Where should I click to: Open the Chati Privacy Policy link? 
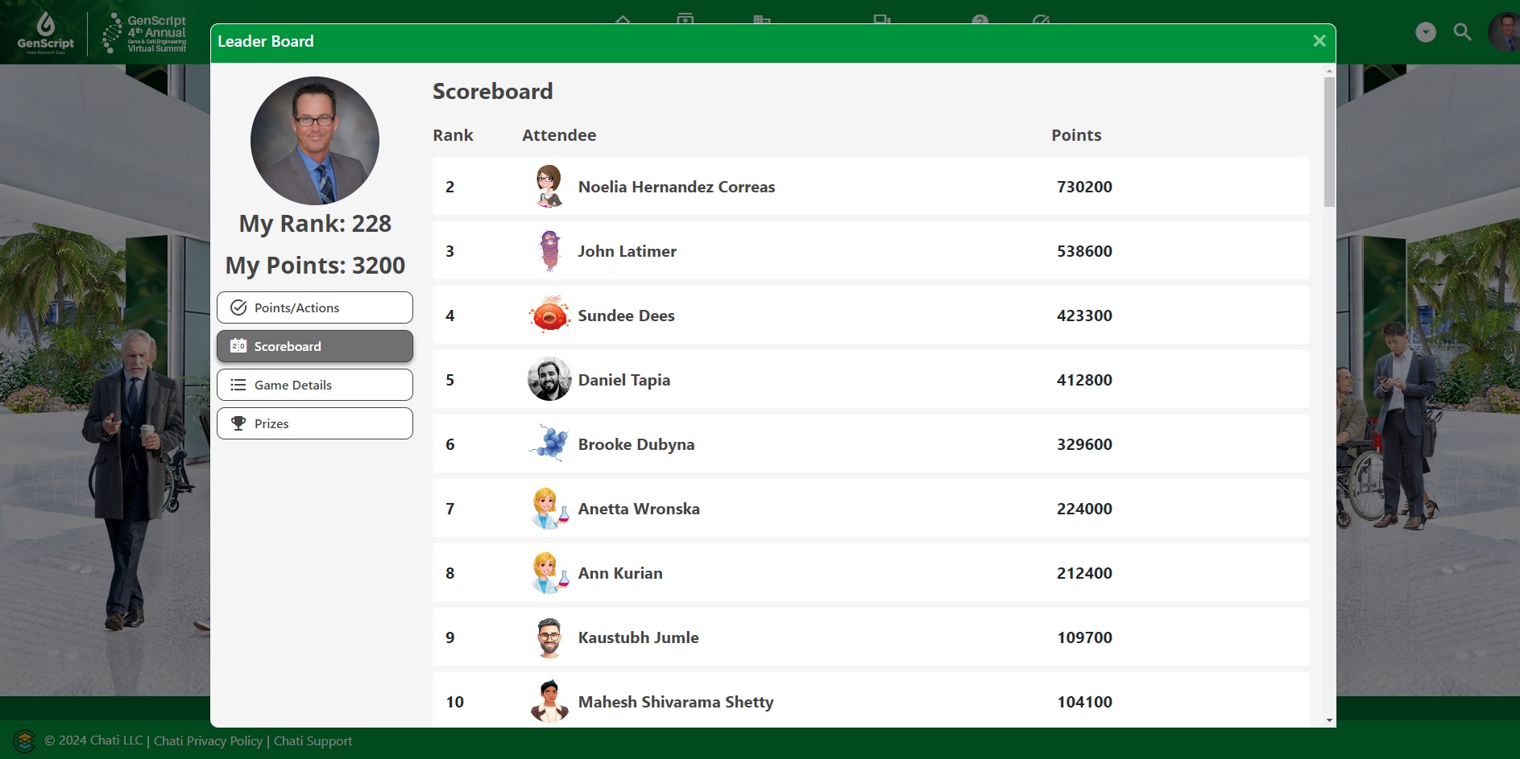coord(208,741)
